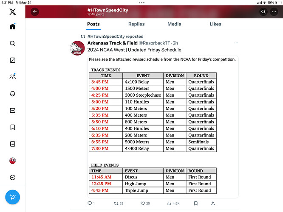
Task: Go to the Home timeline icon
Action: tap(12, 27)
